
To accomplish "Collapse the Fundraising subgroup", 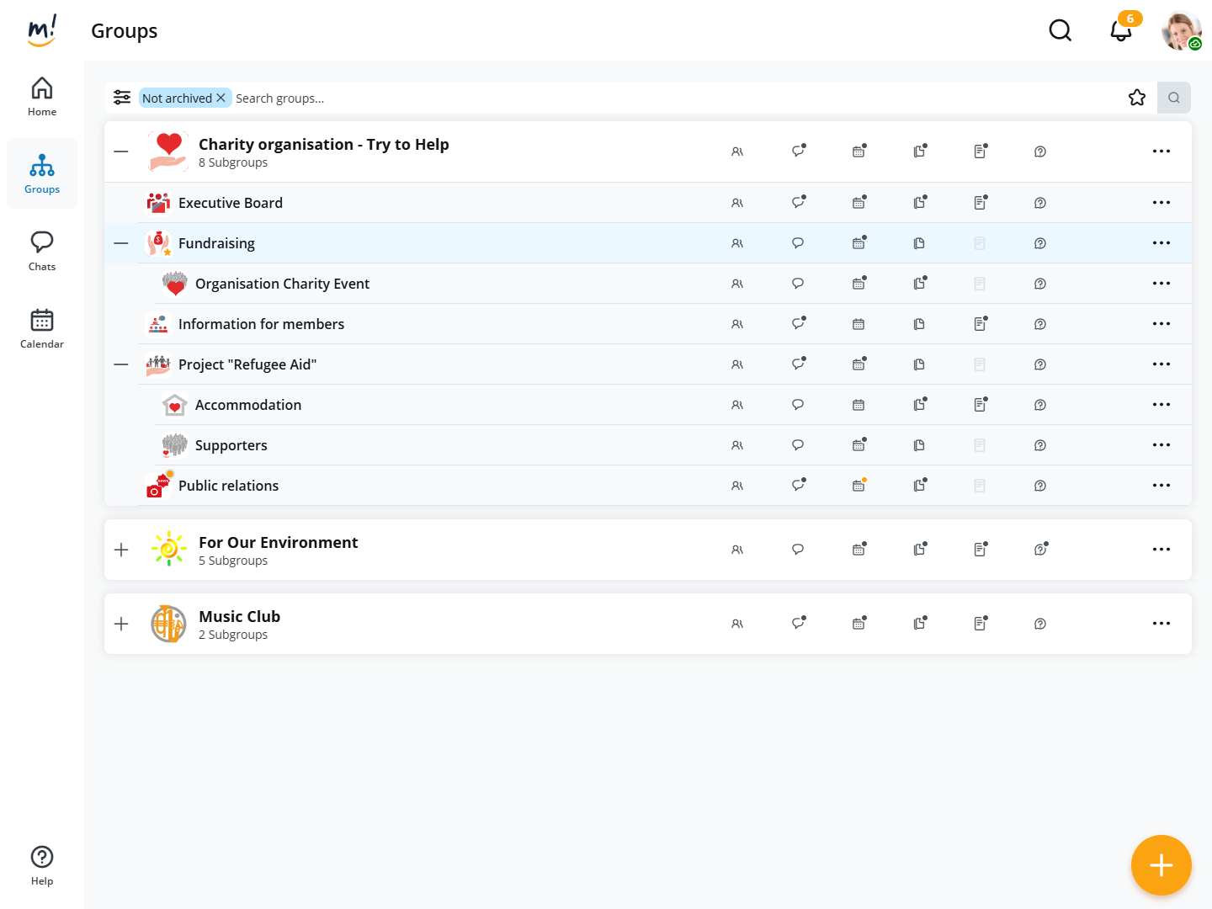I will (121, 243).
